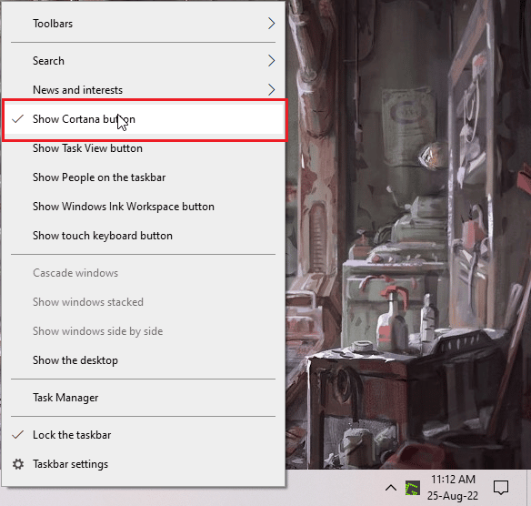The image size is (531, 506).
Task: Toggle Show touch keyboard button
Action: click(143, 236)
